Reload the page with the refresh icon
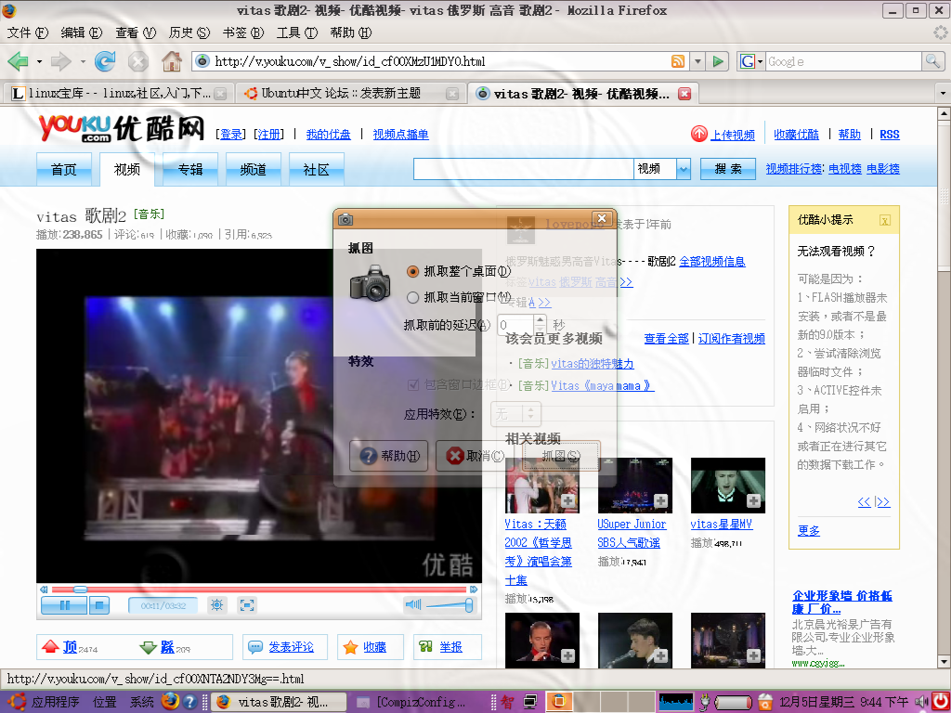Viewport: 951px width, 713px height. pyautogui.click(x=105, y=61)
